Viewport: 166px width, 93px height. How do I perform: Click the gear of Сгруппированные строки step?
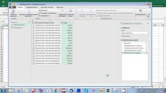[x=146, y=50]
